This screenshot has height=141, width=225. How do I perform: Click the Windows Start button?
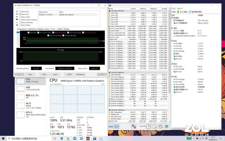click(4, 138)
